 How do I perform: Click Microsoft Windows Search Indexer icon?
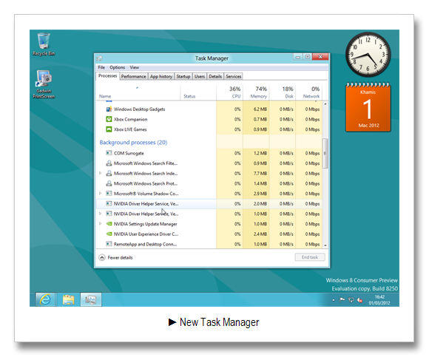click(x=109, y=173)
